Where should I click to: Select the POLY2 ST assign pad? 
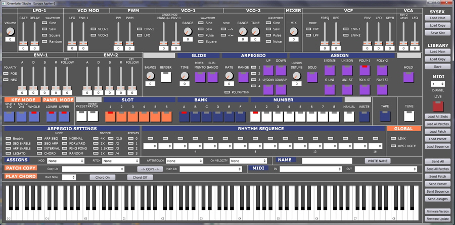[382, 89]
